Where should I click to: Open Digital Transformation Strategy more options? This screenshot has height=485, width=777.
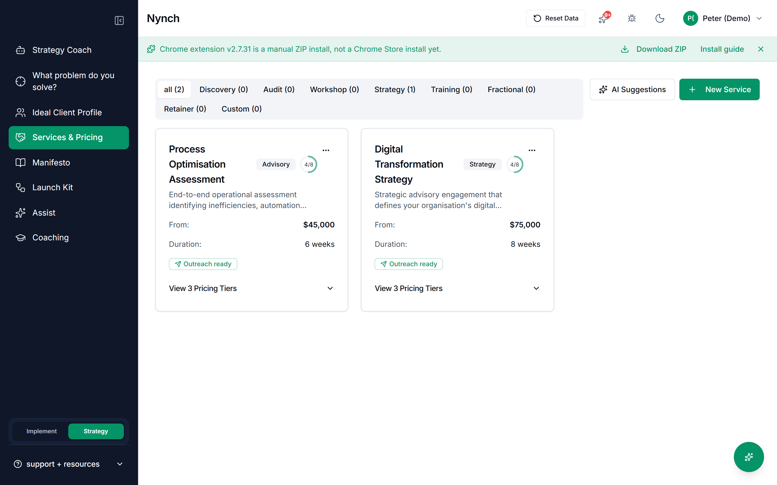click(532, 150)
